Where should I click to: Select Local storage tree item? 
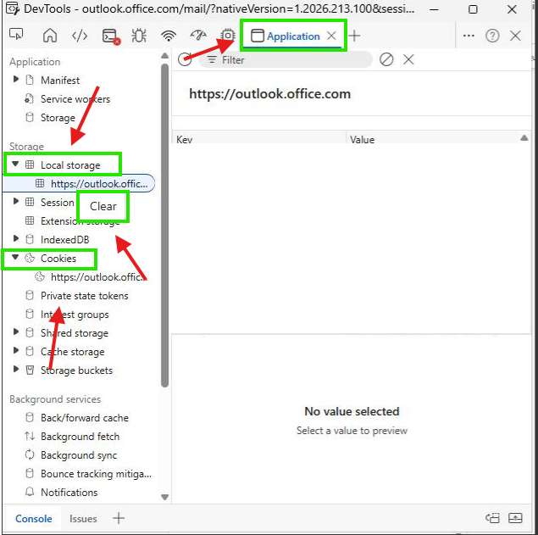point(70,165)
